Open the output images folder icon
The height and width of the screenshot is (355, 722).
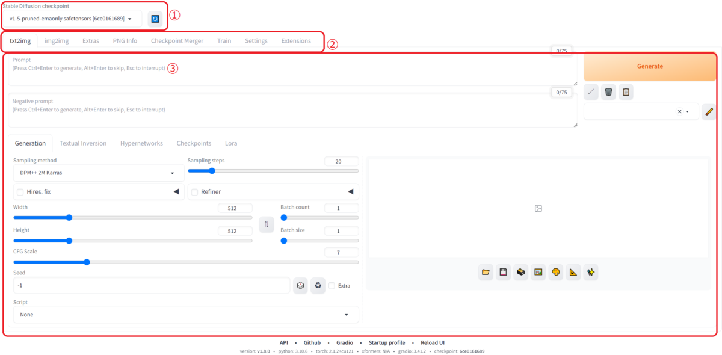point(486,272)
